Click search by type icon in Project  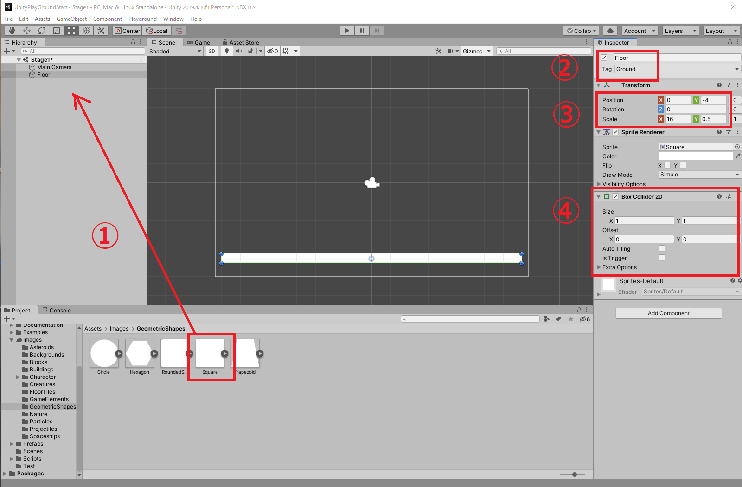tap(547, 319)
